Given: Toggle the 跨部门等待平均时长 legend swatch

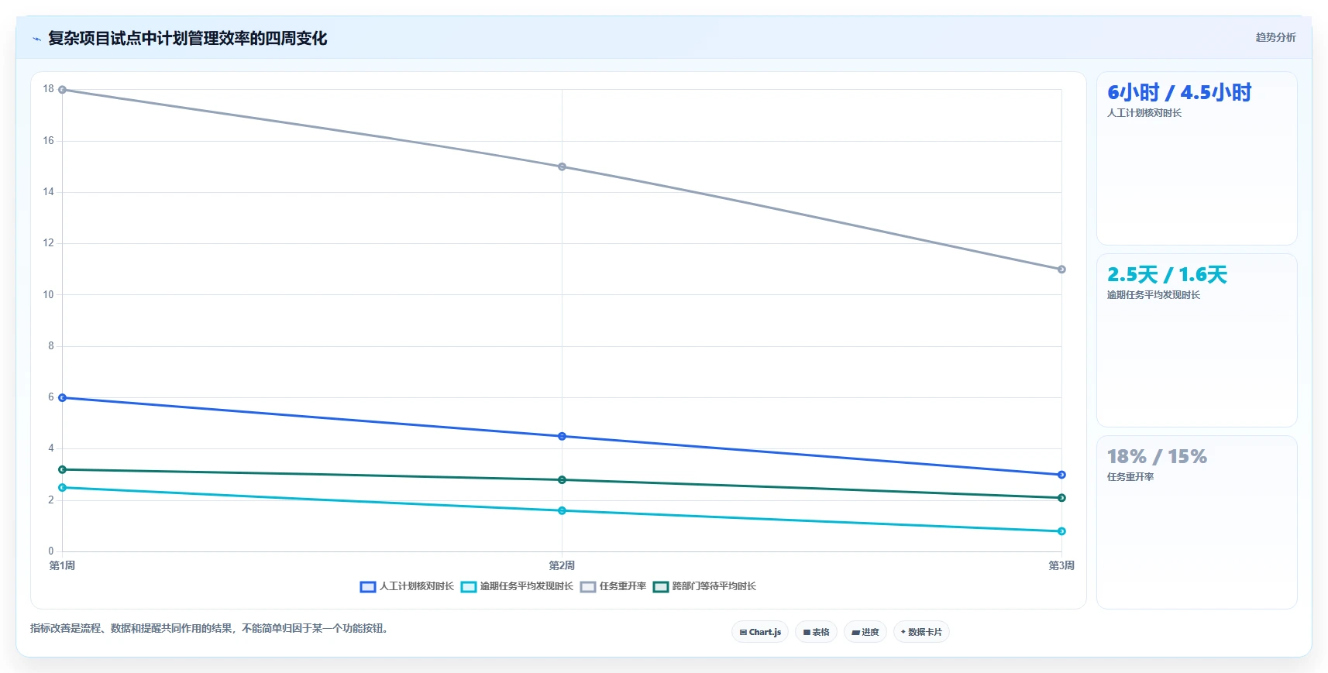Looking at the screenshot, I should (x=661, y=587).
